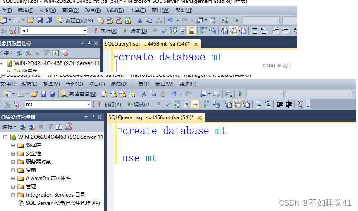Toggle the highlighted SQLCMD mode icon, lower window
This screenshot has width=358, height=211.
[x=196, y=105]
